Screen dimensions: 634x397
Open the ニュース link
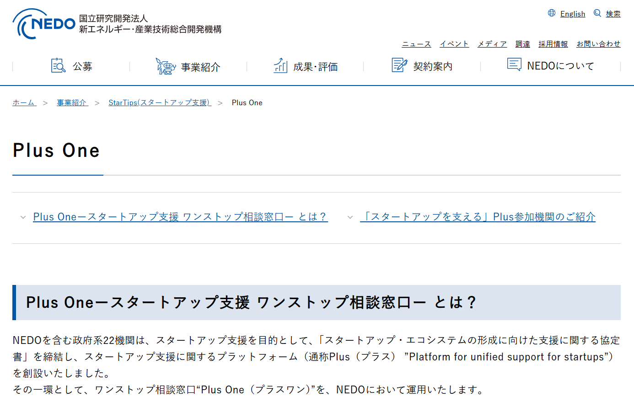(416, 44)
